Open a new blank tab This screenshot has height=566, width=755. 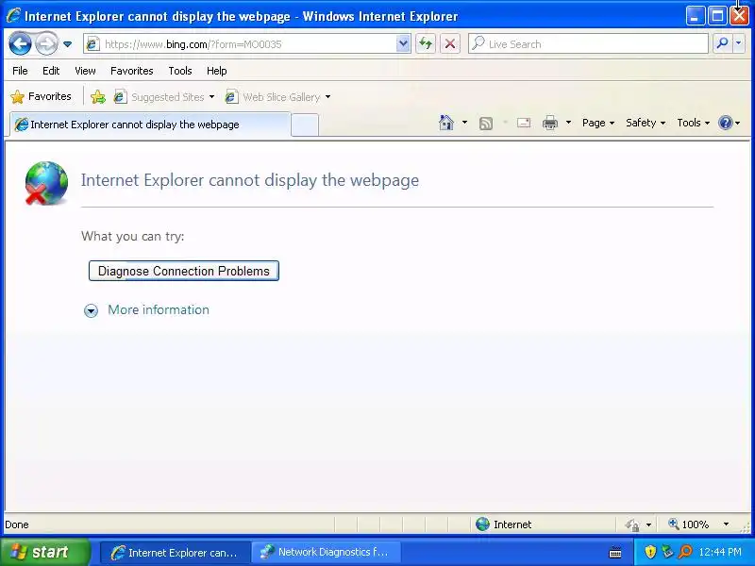(x=305, y=125)
